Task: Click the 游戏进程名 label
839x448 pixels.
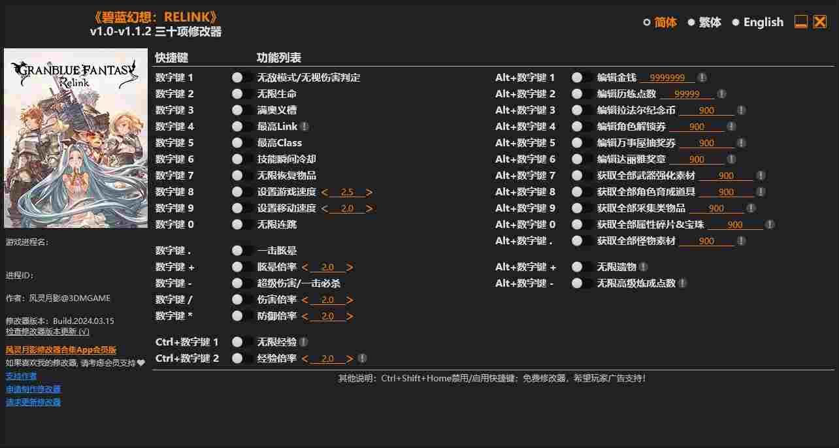Action: [x=27, y=242]
